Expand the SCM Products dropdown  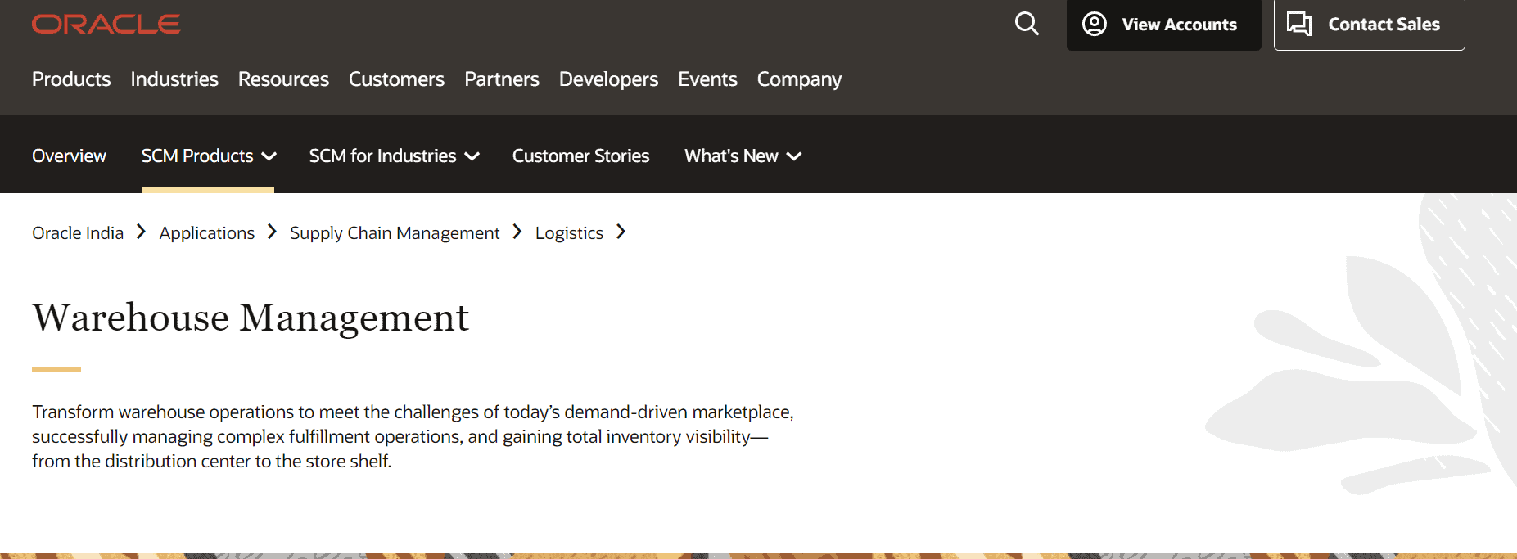tap(209, 156)
